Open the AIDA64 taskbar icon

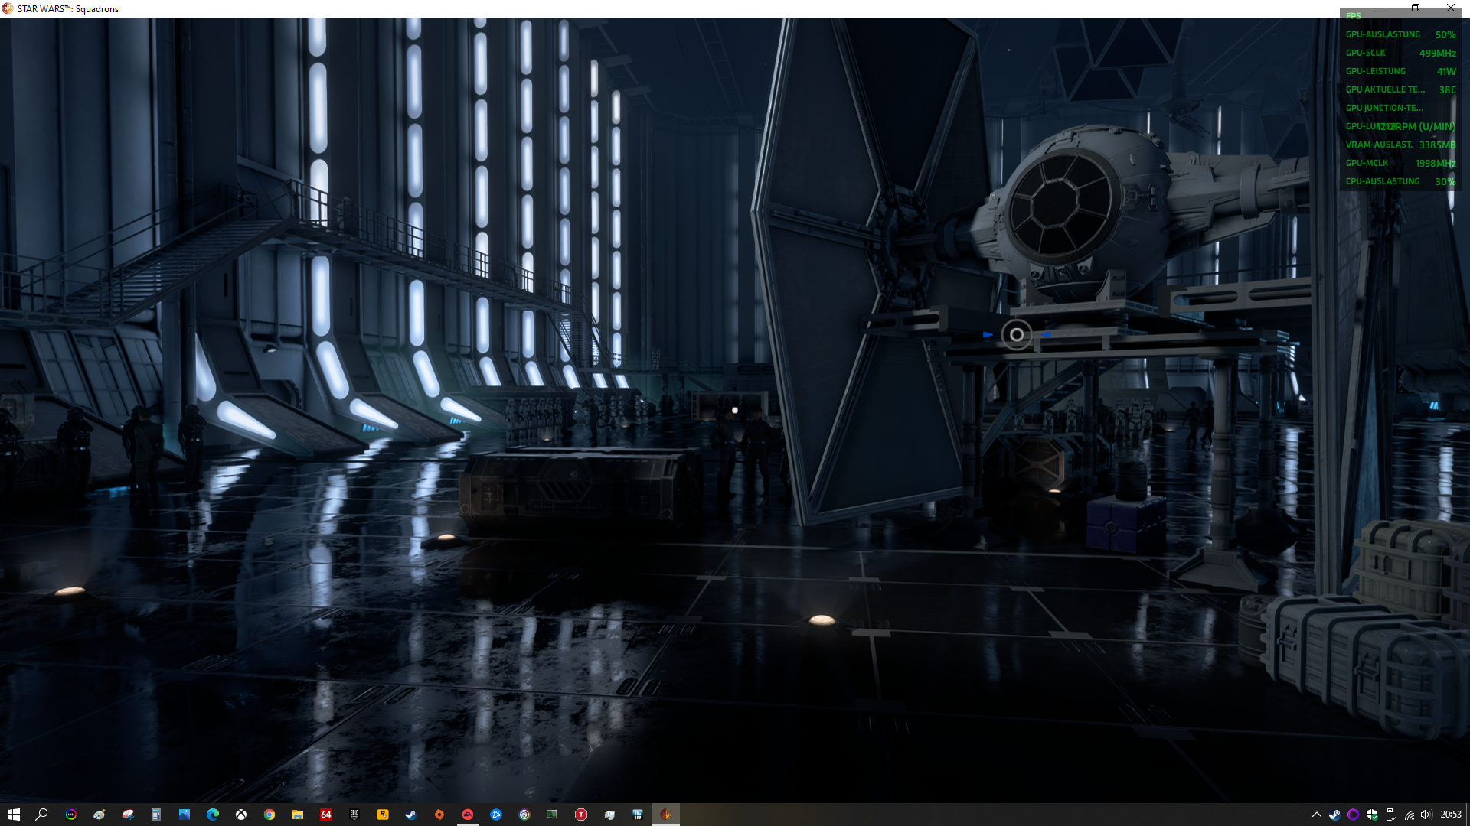pos(326,815)
